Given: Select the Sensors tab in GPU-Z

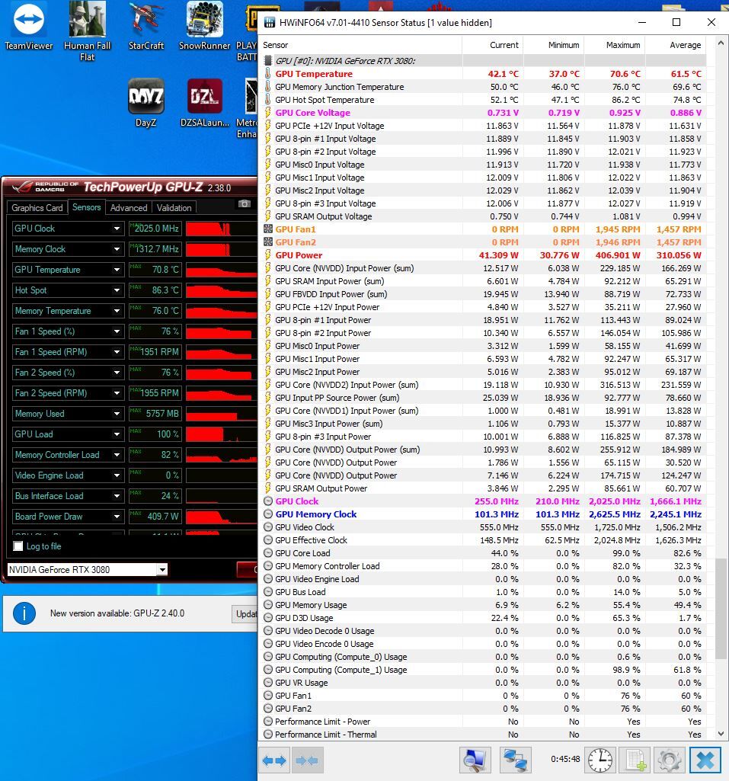Looking at the screenshot, I should click(x=87, y=207).
